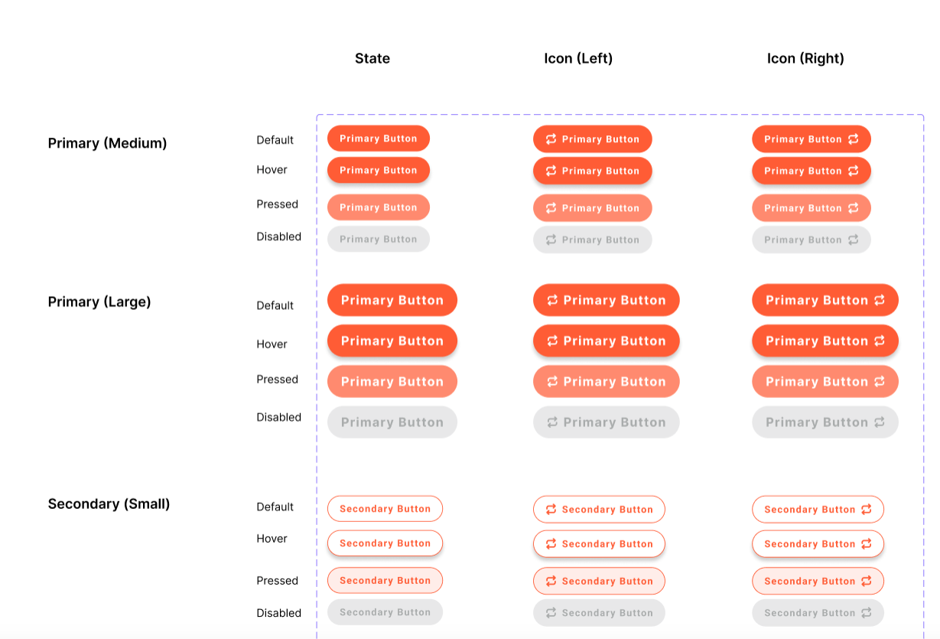This screenshot has height=639, width=940.
Task: Click repeat icon in disabled large right-icon Primary Button
Action: (880, 422)
